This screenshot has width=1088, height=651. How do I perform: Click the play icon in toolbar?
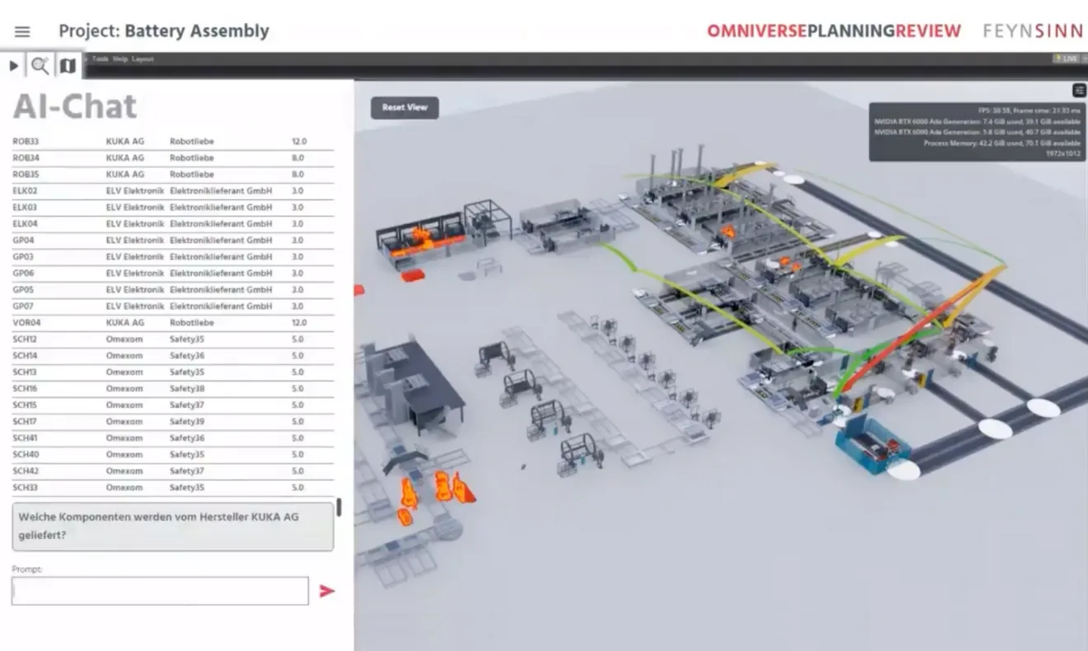(14, 65)
